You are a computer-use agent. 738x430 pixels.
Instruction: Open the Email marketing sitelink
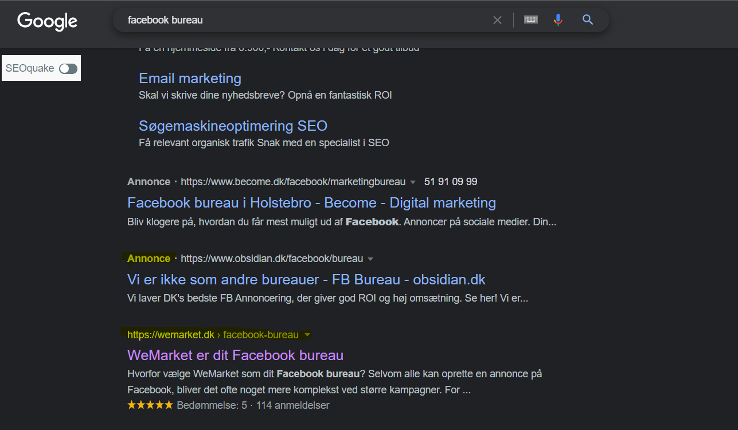(x=190, y=79)
